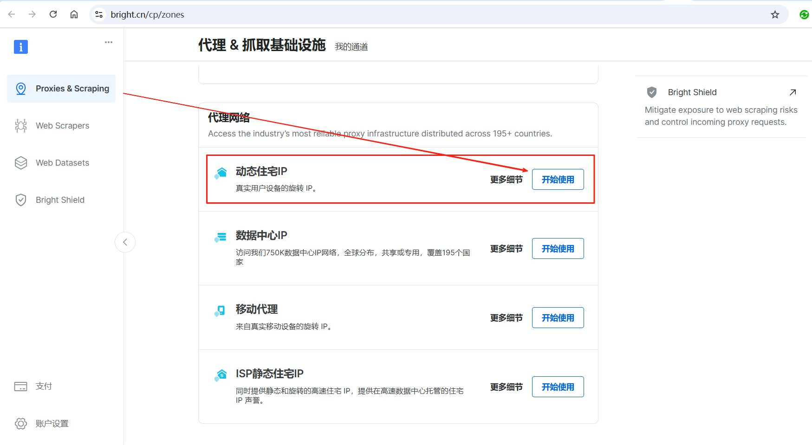Click the Web Scrapers spider icon

coord(21,126)
